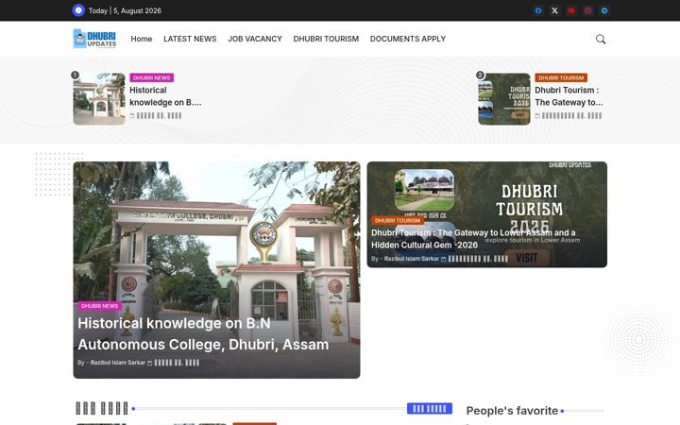Click author Razibul Islam Sarkar on college card
Image resolution: width=680 pixels, height=425 pixels.
117,363
